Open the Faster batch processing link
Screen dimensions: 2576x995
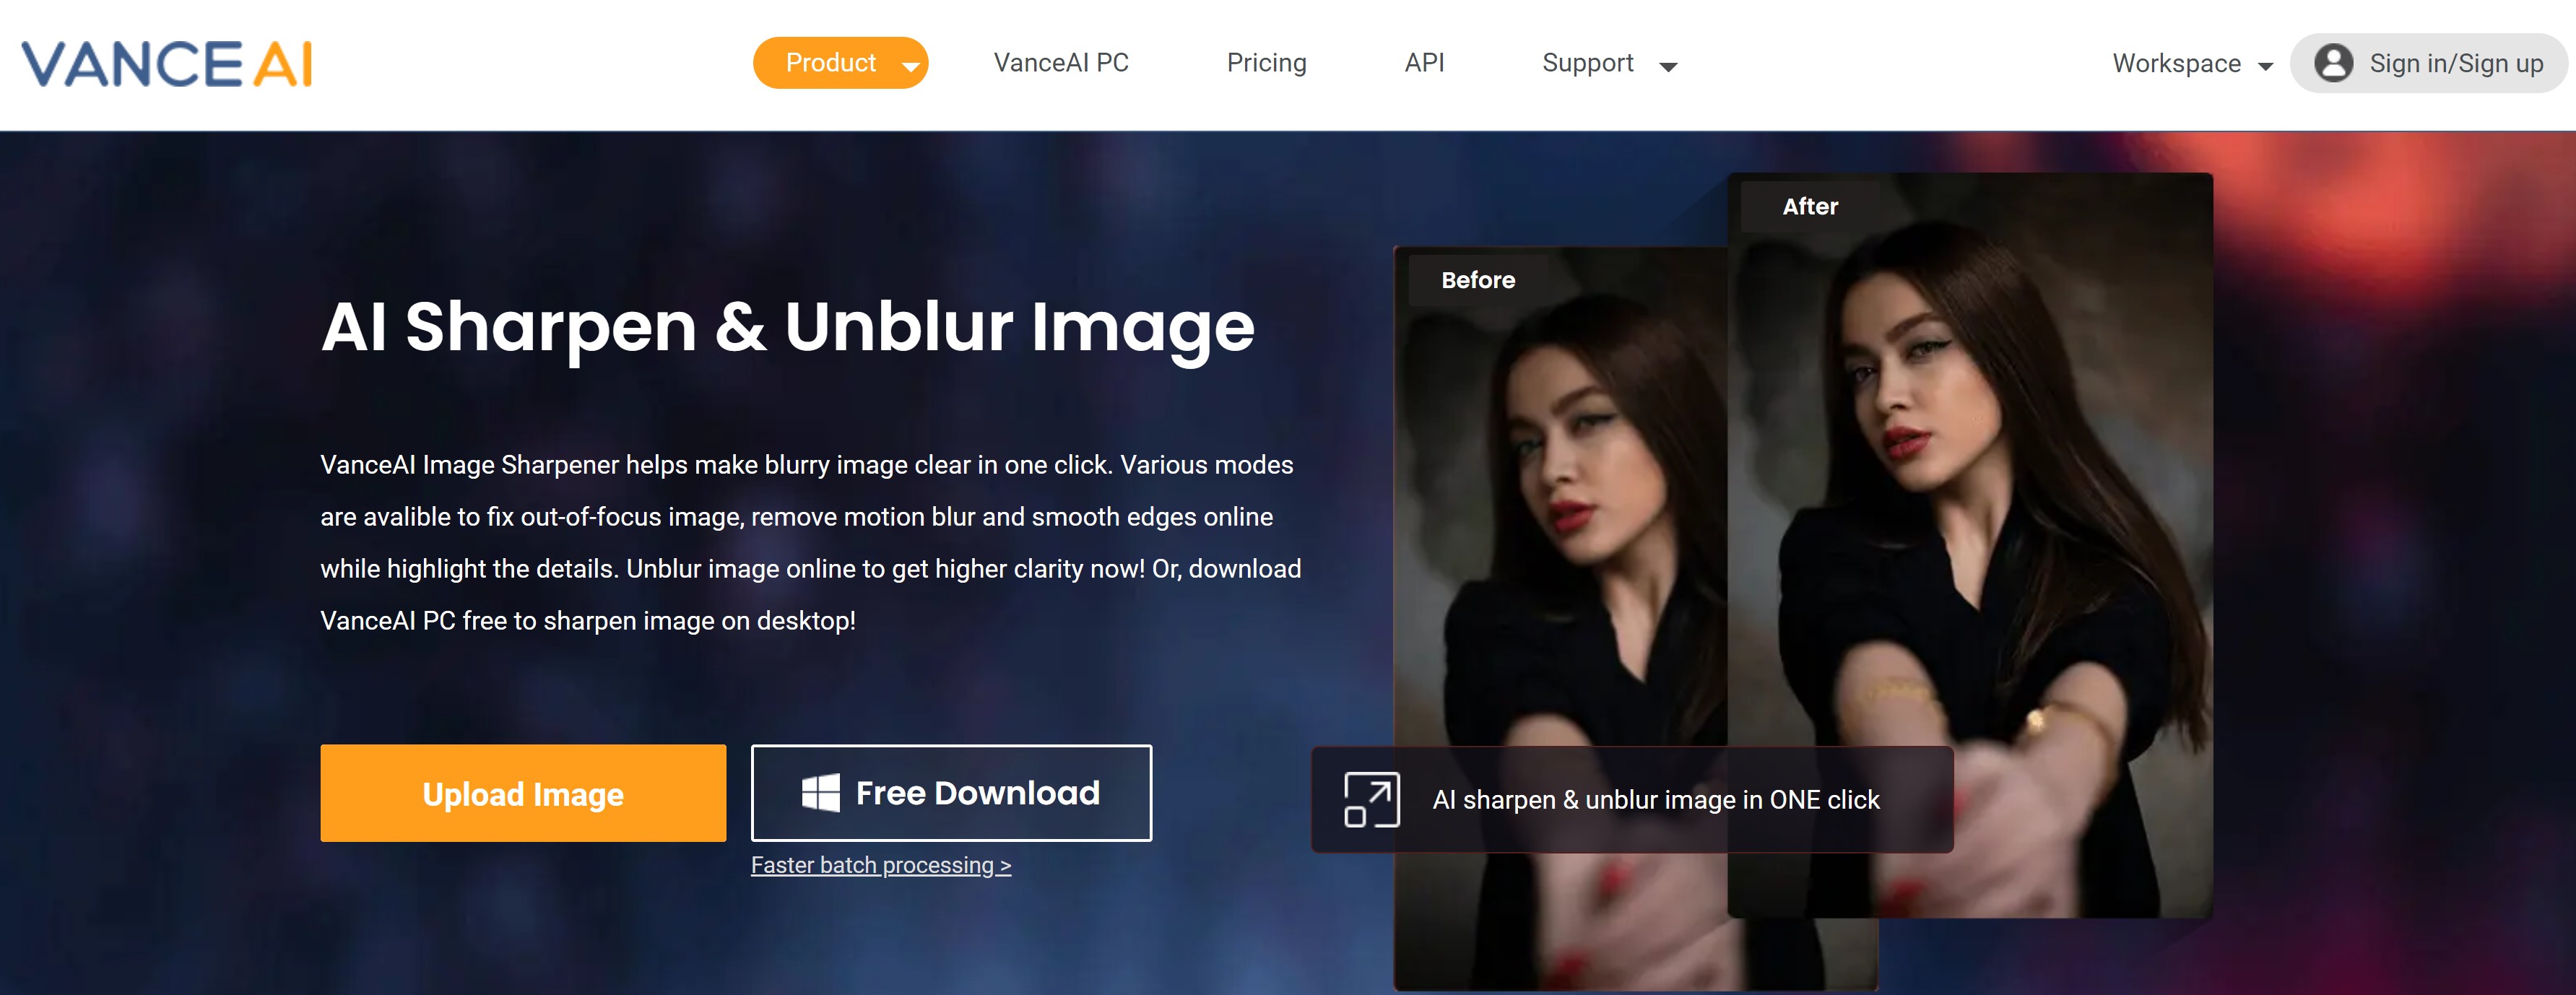point(880,865)
